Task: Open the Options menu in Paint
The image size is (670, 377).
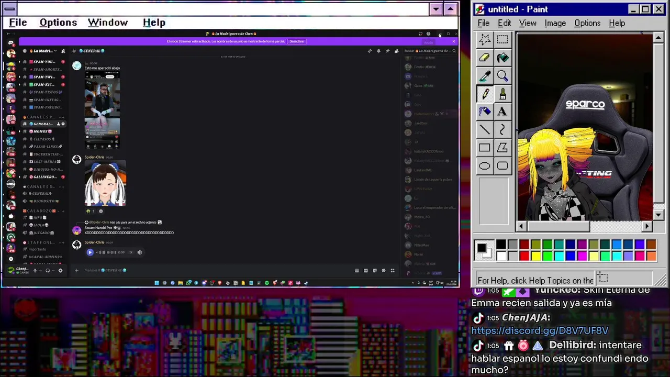Action: tap(587, 23)
